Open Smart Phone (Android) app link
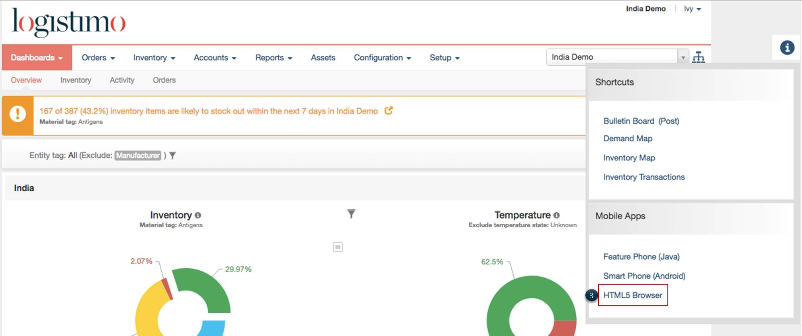This screenshot has height=336, width=802. point(644,276)
